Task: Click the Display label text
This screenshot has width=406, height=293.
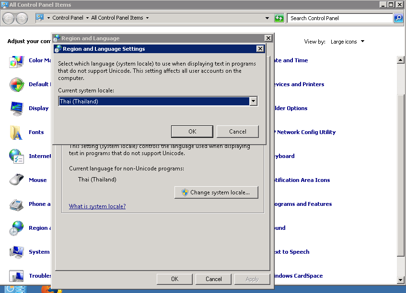Action: (38, 108)
